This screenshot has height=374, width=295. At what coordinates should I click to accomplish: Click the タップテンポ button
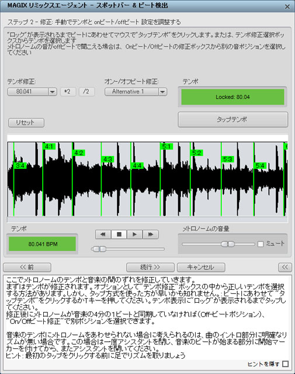232,119
